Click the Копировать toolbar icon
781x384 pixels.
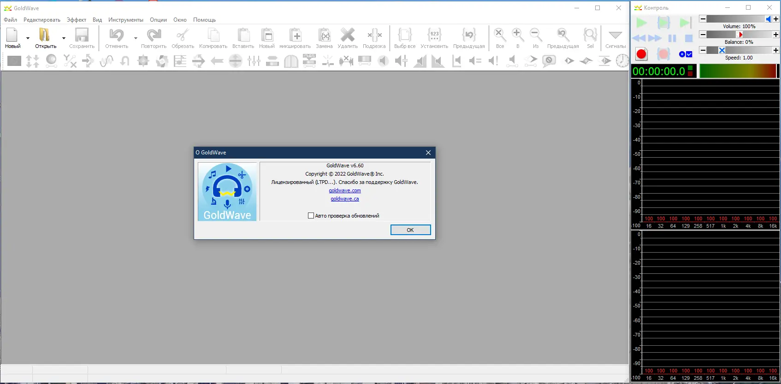coord(213,35)
